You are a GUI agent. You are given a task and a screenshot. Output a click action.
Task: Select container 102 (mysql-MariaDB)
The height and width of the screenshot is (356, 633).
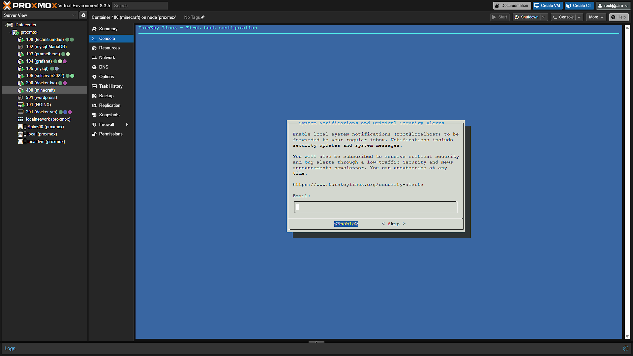[46, 46]
